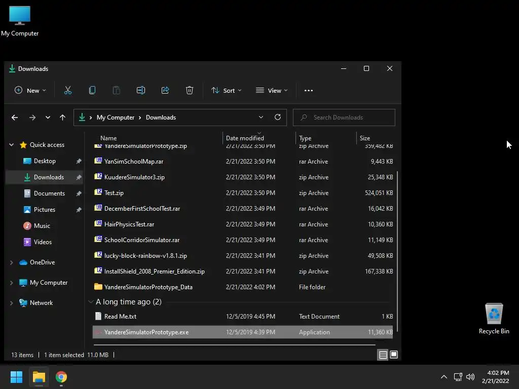
Task: Select Desktop in Quick access
Action: pyautogui.click(x=45, y=161)
